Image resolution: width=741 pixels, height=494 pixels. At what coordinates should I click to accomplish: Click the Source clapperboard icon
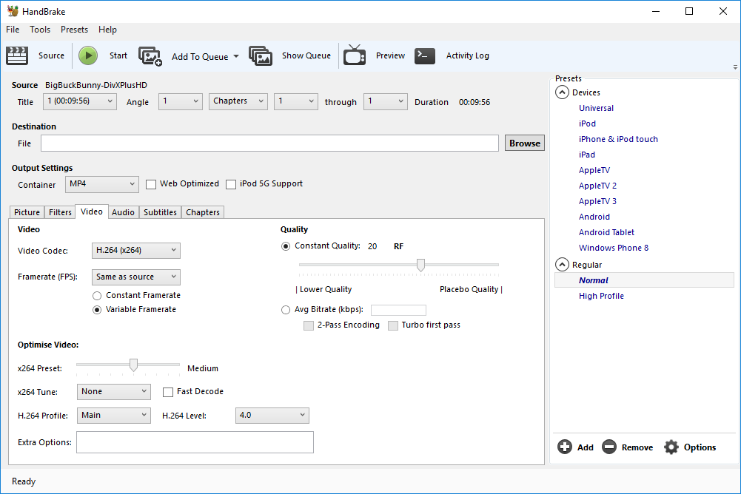[17, 55]
